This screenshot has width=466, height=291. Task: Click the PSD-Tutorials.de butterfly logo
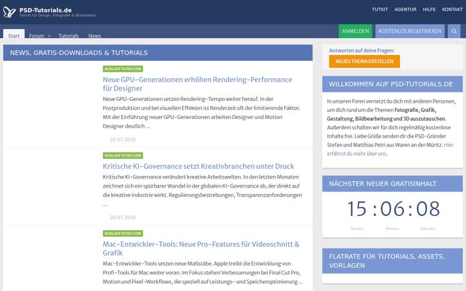click(x=9, y=12)
